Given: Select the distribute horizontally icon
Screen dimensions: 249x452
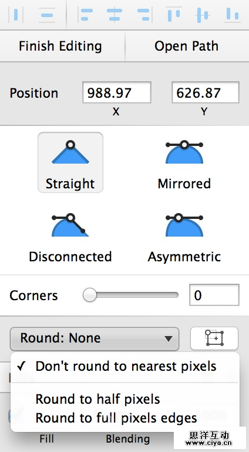Looking at the screenshot, I should (x=15, y=14).
